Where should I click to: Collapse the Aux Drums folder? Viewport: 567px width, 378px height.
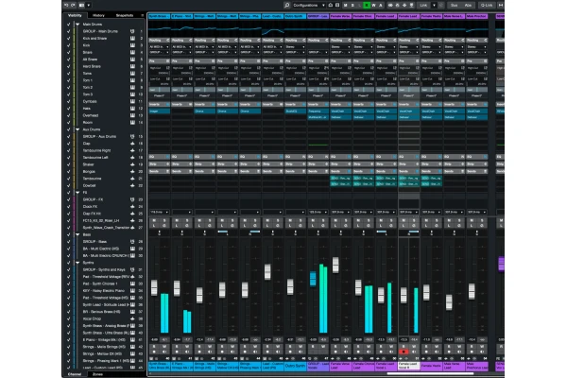click(77, 129)
